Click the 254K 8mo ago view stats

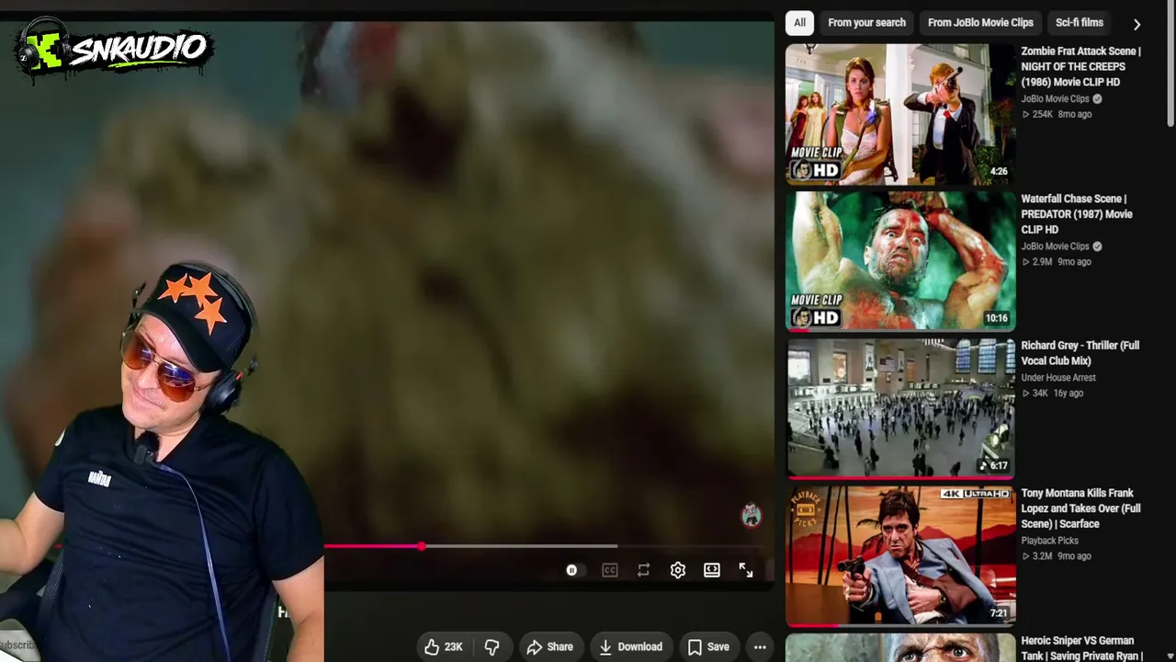[1057, 114]
